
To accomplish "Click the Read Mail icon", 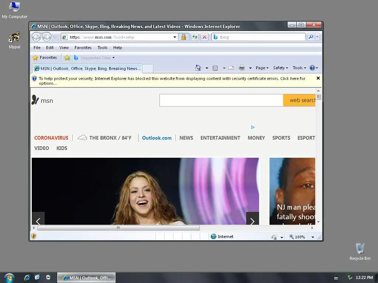I will point(231,68).
